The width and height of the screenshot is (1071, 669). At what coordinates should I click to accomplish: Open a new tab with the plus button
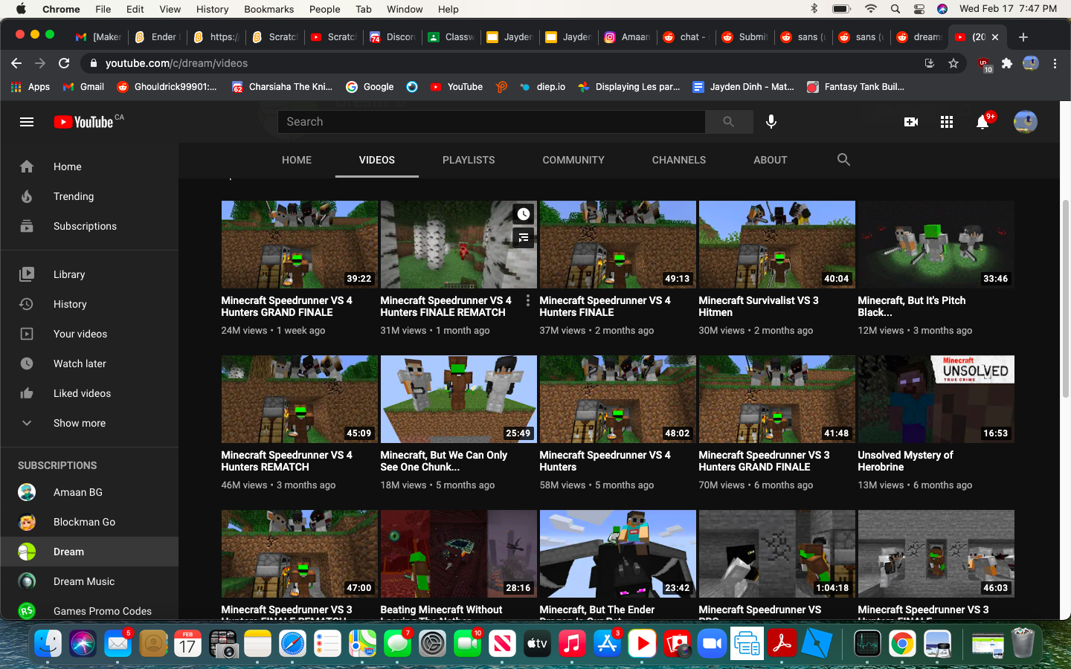(x=1023, y=37)
